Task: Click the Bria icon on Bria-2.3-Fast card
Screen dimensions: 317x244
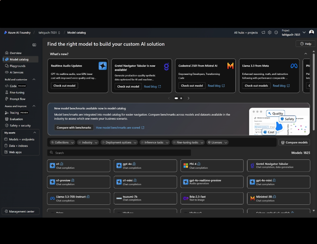Action: 186,198
